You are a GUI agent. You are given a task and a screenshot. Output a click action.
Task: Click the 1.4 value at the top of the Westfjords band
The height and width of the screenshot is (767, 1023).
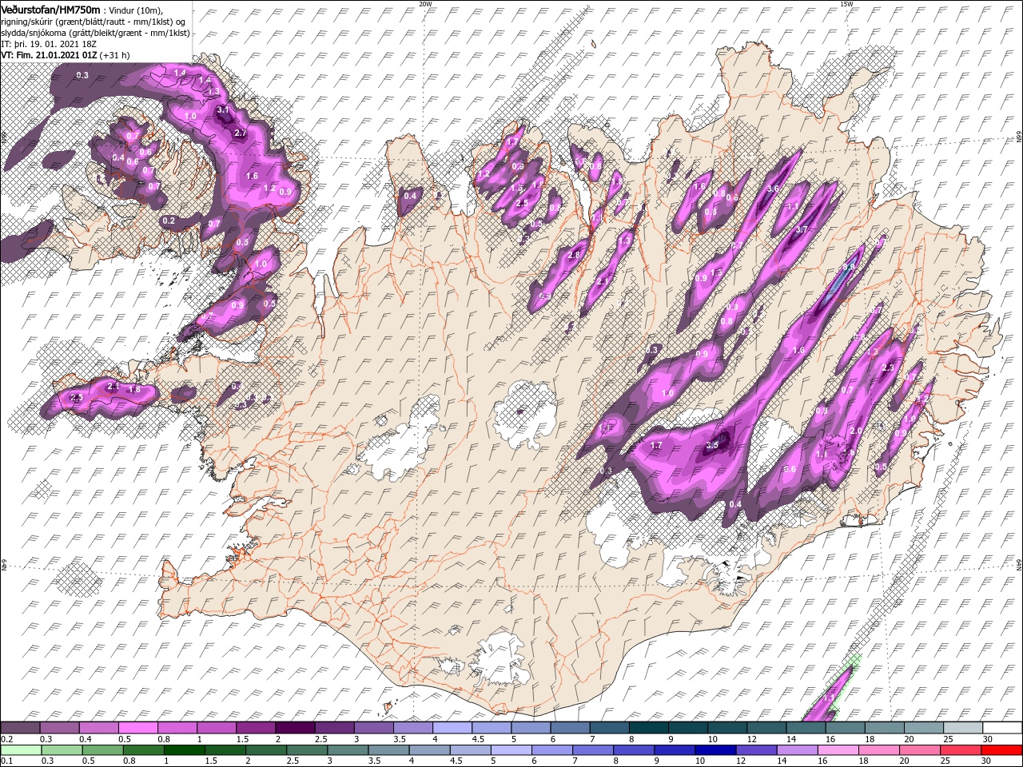[179, 73]
